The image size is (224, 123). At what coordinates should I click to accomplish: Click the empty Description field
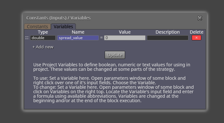pyautogui.click(x=168, y=38)
